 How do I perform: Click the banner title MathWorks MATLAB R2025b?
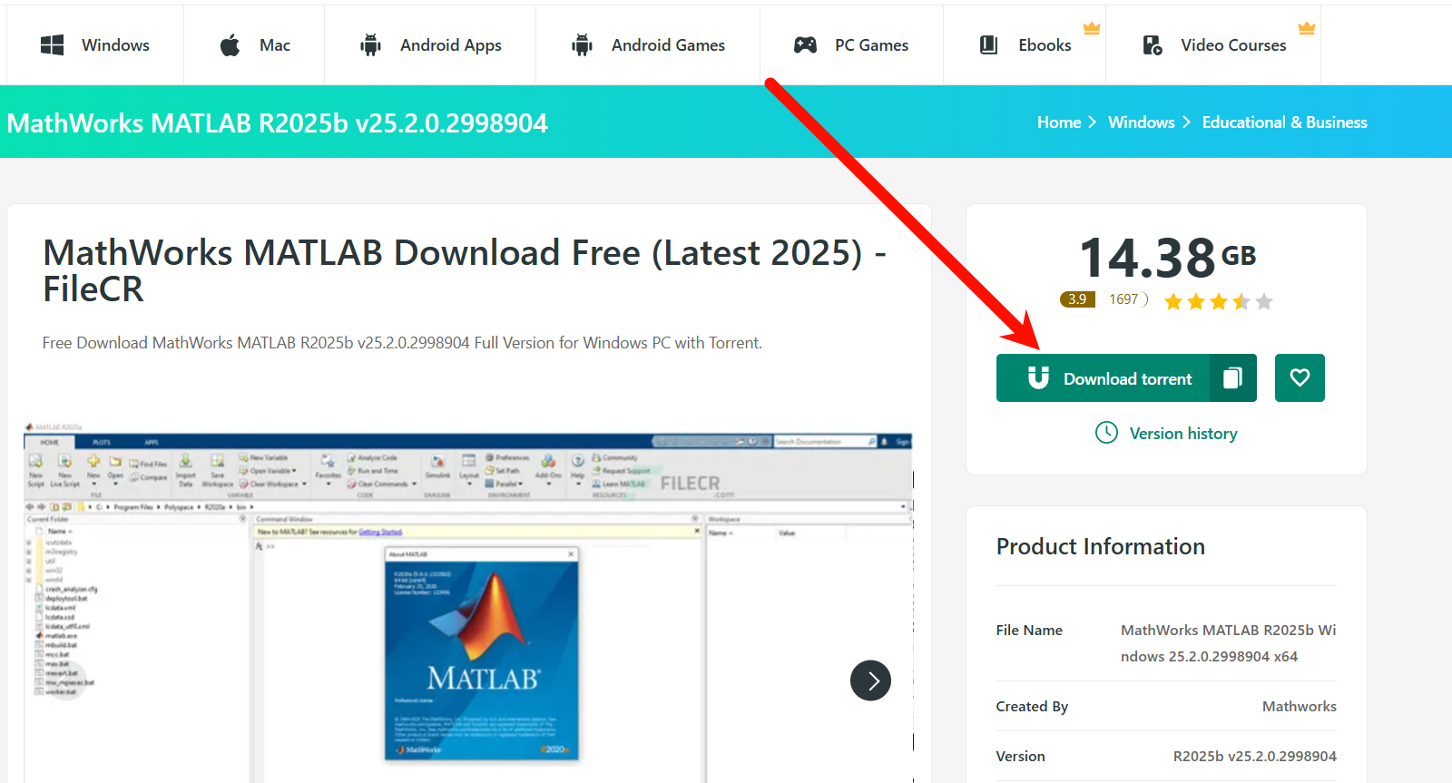pos(278,122)
